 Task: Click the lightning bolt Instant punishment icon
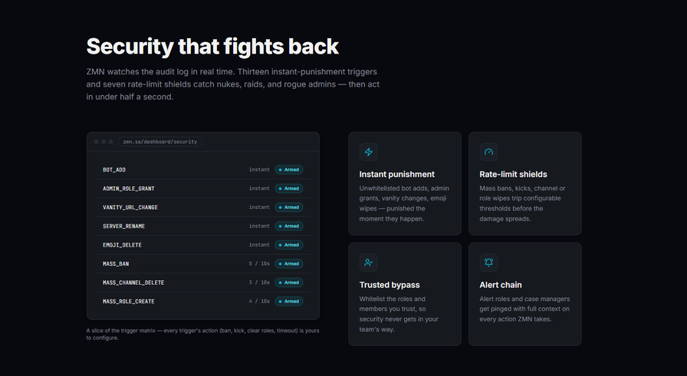[369, 152]
